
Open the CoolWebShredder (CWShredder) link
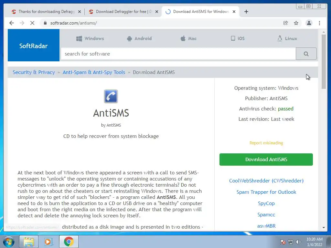tap(266, 181)
